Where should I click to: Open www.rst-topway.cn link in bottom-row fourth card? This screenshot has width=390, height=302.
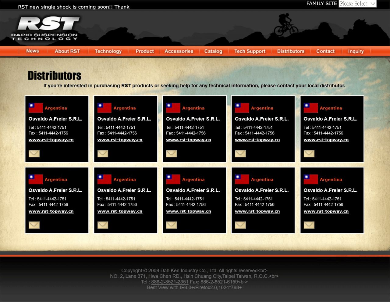(x=257, y=211)
